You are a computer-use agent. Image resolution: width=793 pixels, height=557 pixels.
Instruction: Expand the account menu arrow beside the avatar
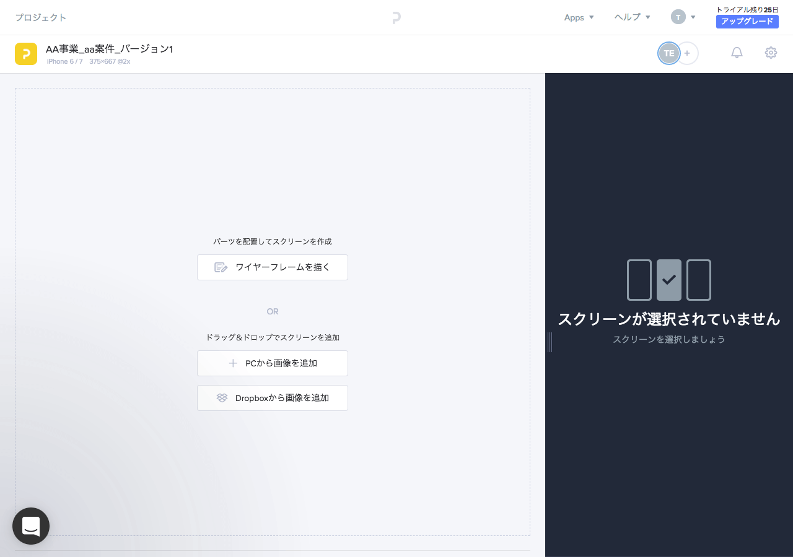[x=693, y=17]
